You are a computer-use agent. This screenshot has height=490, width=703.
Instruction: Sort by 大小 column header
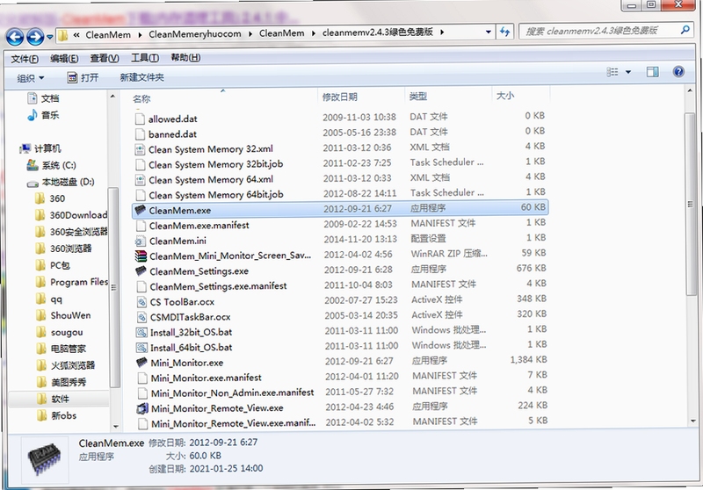(x=505, y=96)
